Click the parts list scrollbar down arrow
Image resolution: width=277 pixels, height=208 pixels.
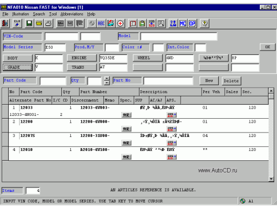[271, 179]
